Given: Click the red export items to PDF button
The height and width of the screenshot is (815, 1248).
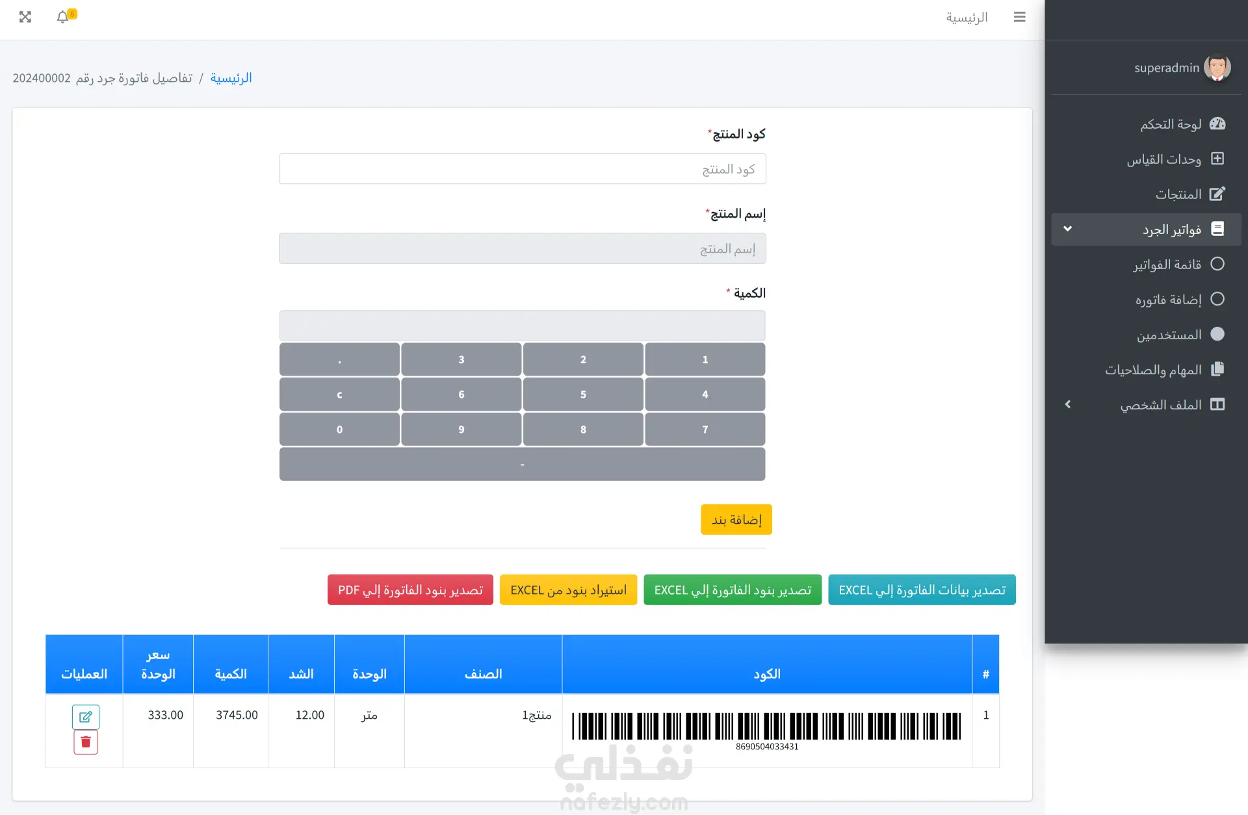Looking at the screenshot, I should click(x=410, y=590).
